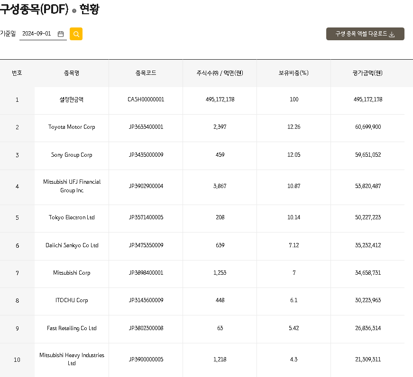Select Mitsubishi Heavy Industries Ltd cell

72,359
